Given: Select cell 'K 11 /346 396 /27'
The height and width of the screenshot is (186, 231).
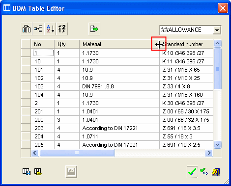Looking at the screenshot, I should pos(186,61).
